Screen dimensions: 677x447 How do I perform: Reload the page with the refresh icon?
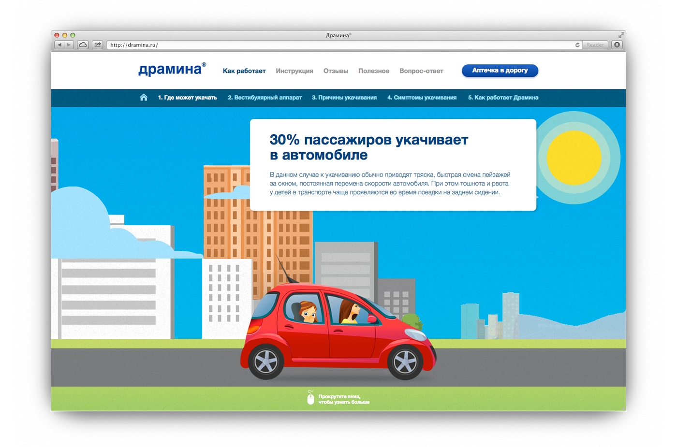coord(577,45)
